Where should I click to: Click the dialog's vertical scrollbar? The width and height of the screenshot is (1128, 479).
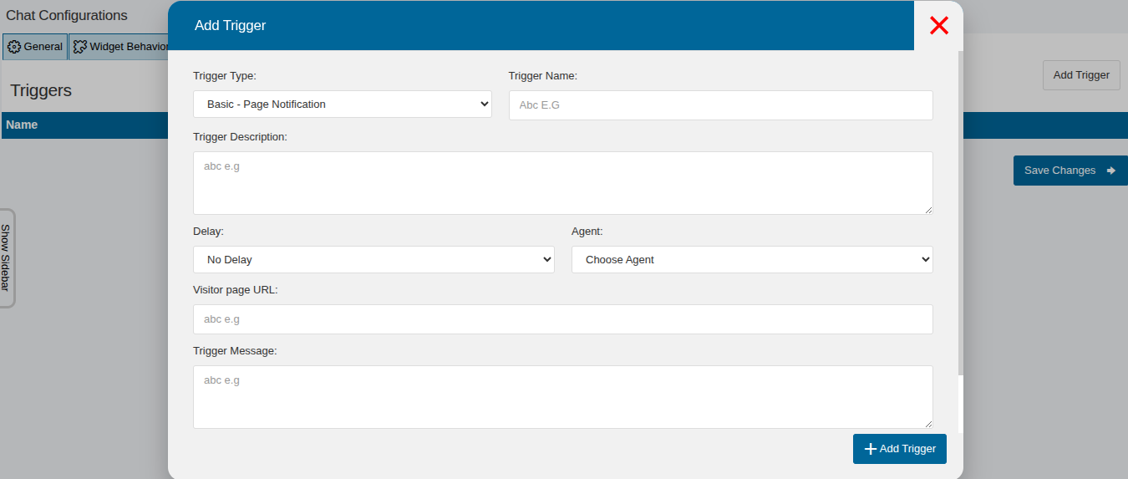click(960, 212)
